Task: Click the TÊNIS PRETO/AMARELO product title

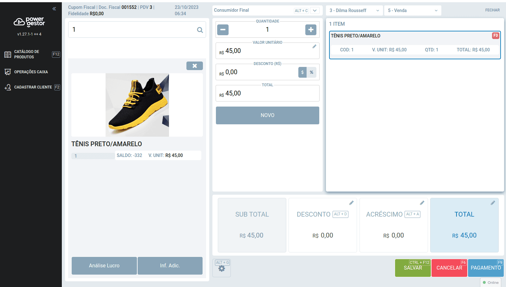Action: pos(107,144)
